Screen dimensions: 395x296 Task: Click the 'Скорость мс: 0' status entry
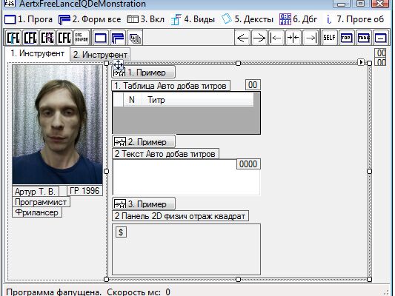click(x=139, y=292)
